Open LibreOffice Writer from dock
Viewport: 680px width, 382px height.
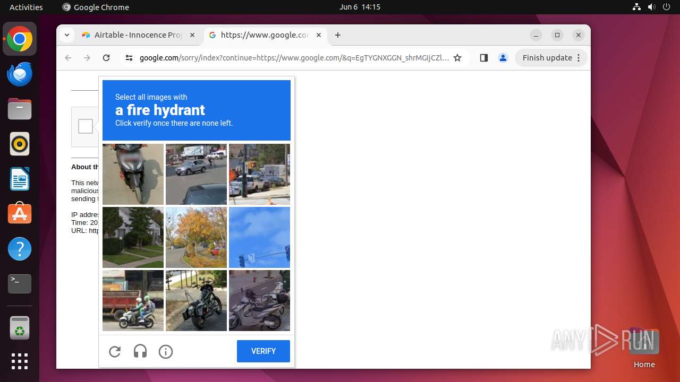20,179
